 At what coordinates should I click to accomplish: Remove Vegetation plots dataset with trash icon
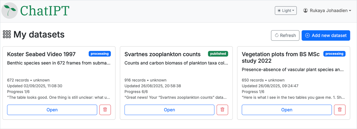point(340,110)
